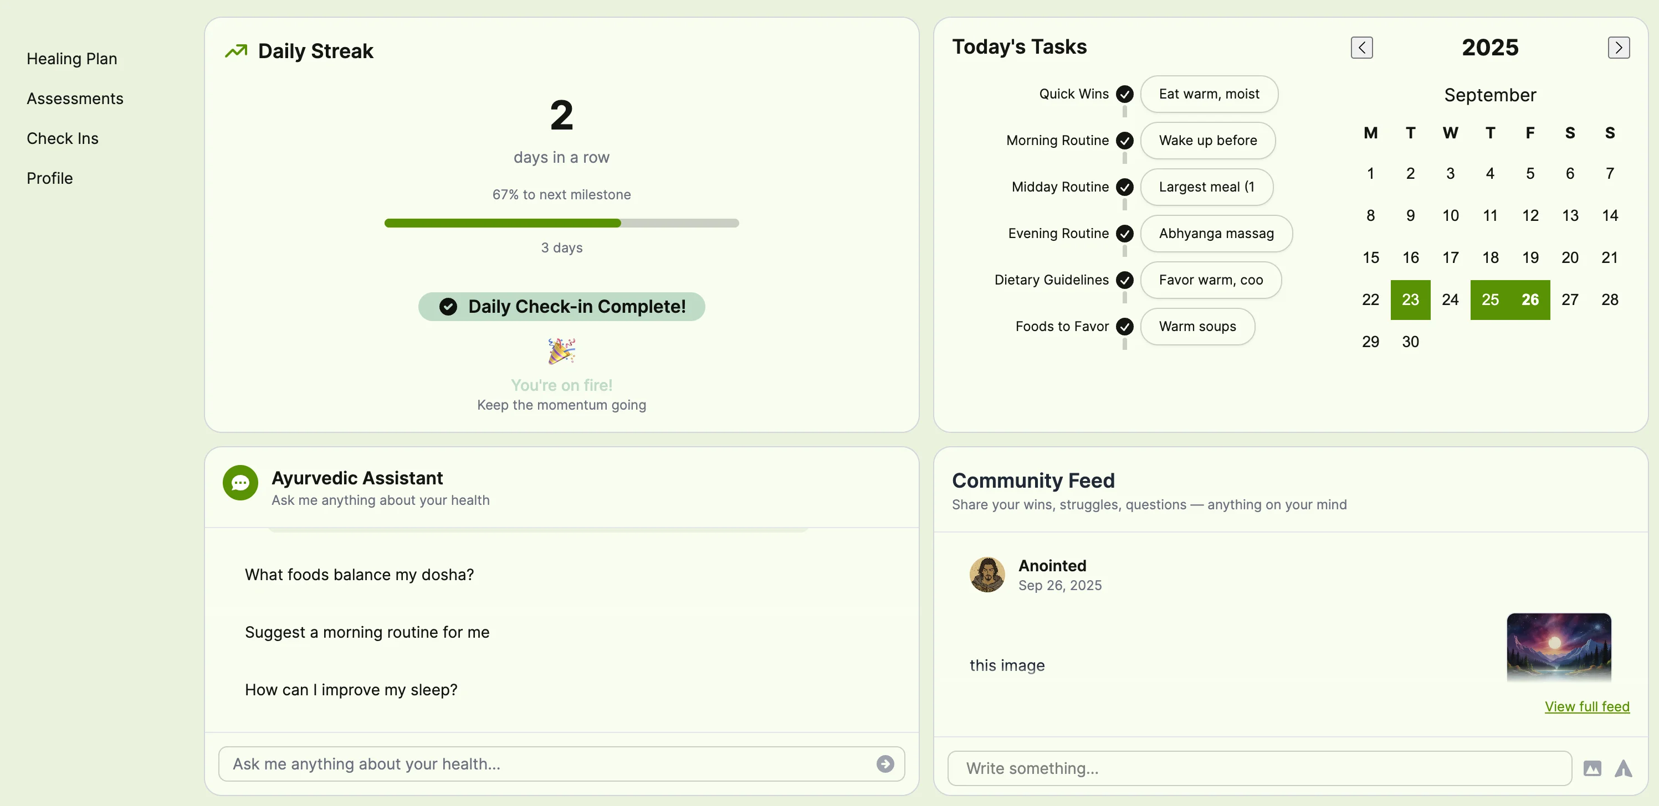Go to next month with right chevron

[x=1618, y=48]
